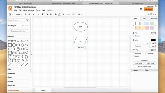Expand the Advanced shapes section

pyautogui.click(x=11, y=73)
